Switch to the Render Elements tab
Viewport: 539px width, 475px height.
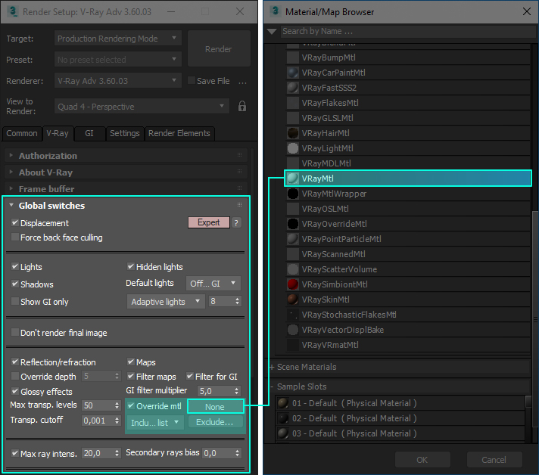179,133
